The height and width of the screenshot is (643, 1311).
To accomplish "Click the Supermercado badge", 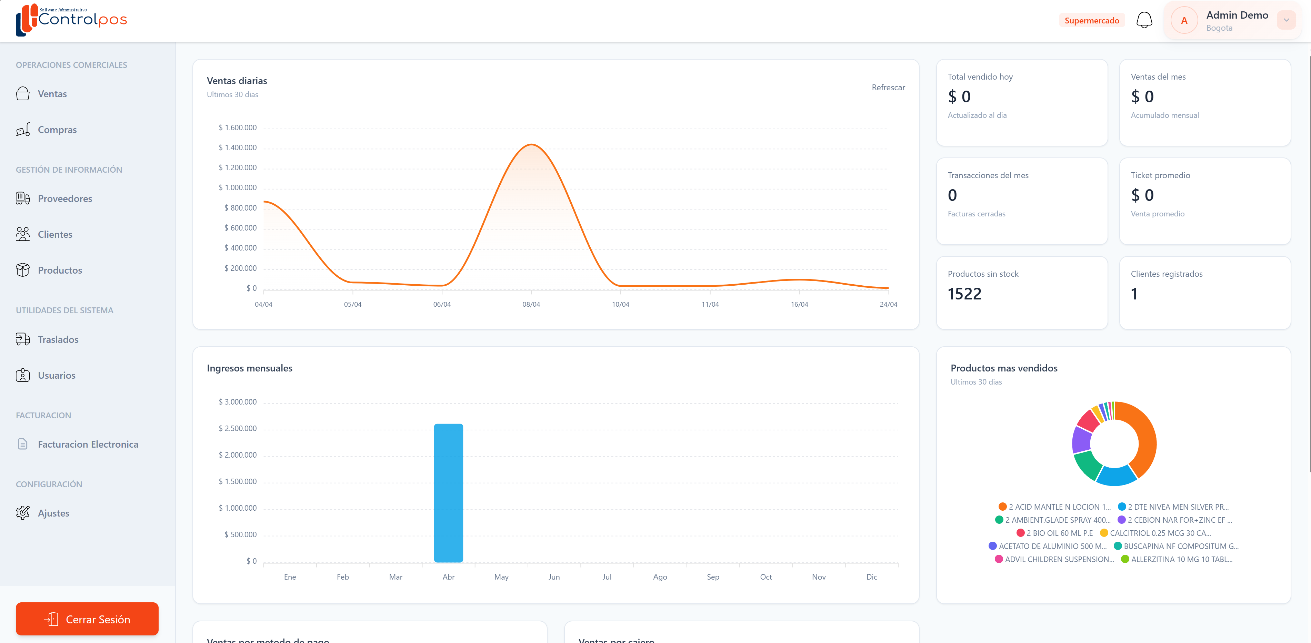I will [x=1092, y=20].
